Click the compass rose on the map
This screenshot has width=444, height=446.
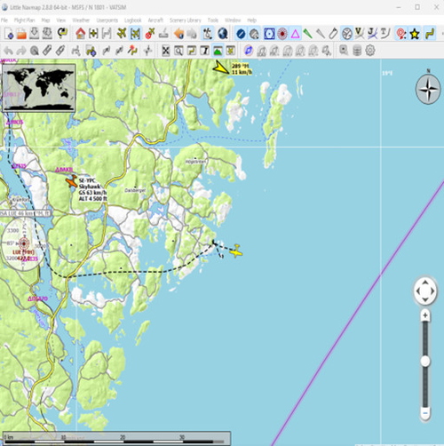428,89
